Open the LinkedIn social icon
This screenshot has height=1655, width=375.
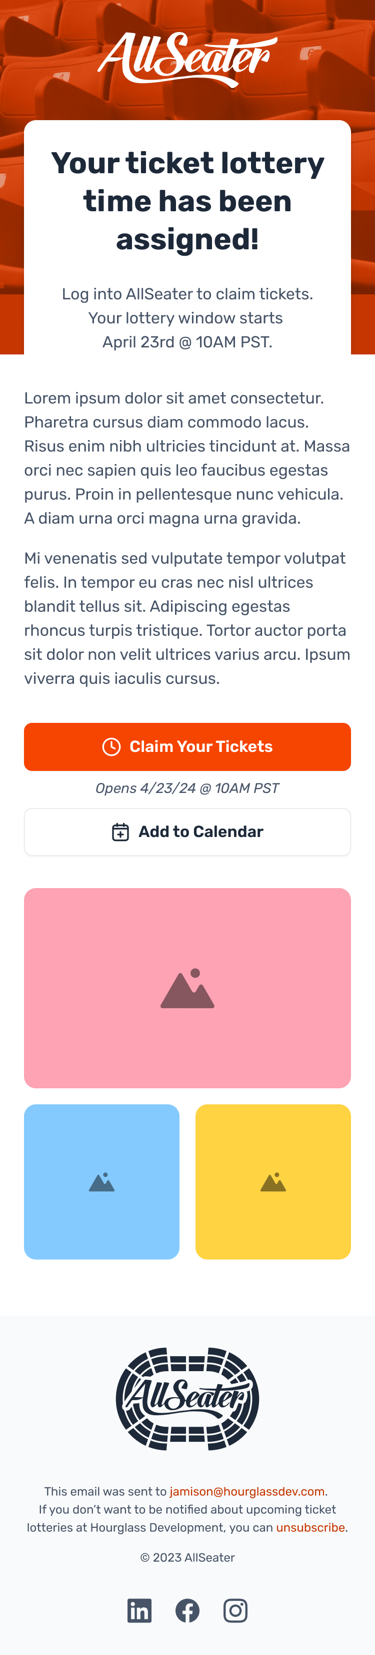coord(139,1610)
